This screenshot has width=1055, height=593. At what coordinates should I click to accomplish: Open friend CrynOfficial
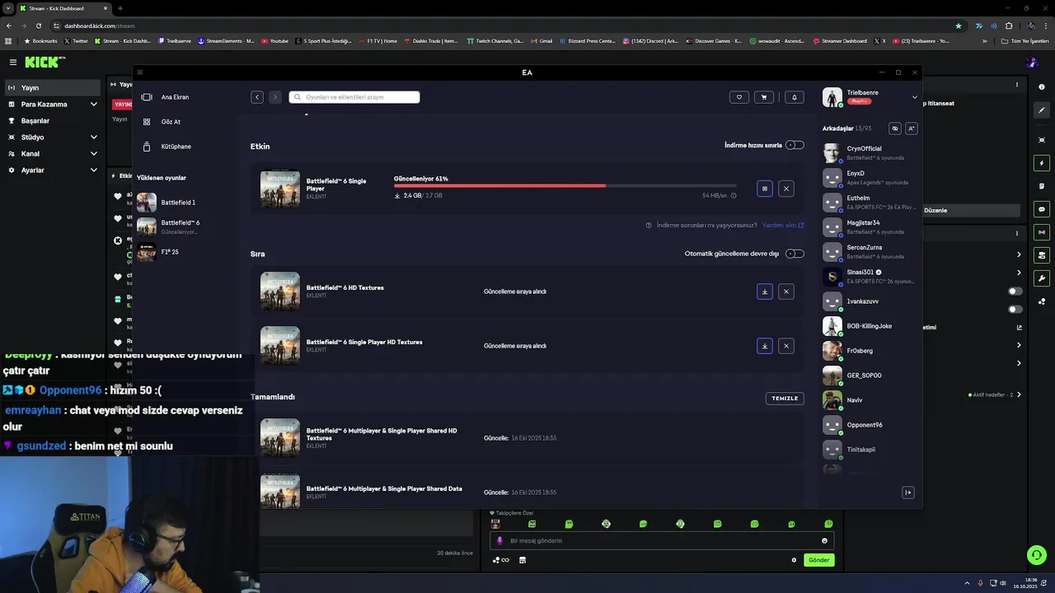pyautogui.click(x=870, y=152)
